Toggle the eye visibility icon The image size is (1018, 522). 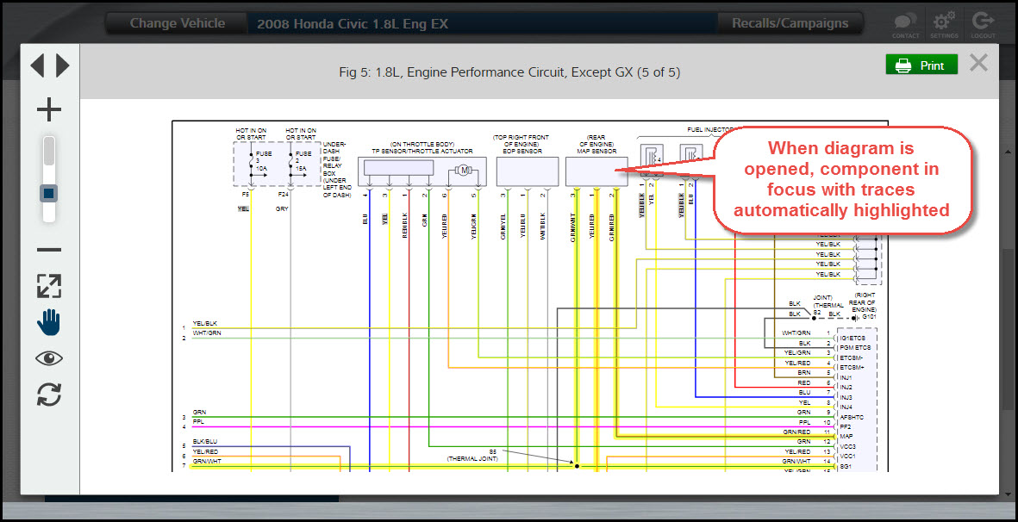(x=49, y=358)
